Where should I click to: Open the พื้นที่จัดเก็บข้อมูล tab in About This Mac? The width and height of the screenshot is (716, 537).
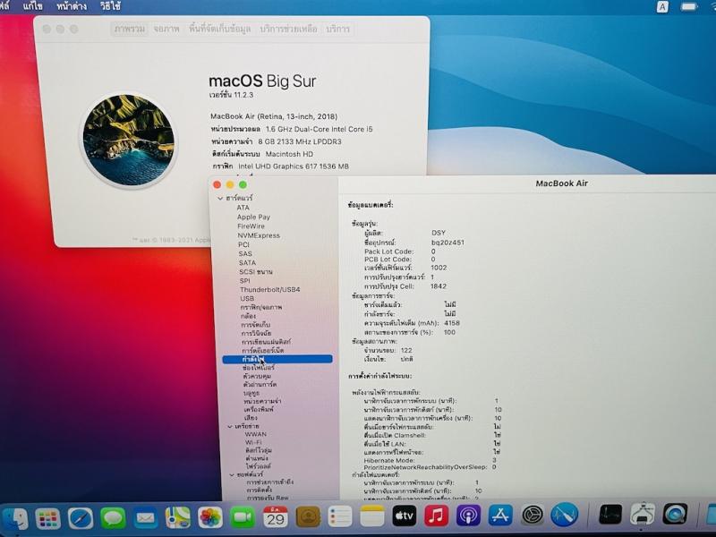(x=219, y=29)
